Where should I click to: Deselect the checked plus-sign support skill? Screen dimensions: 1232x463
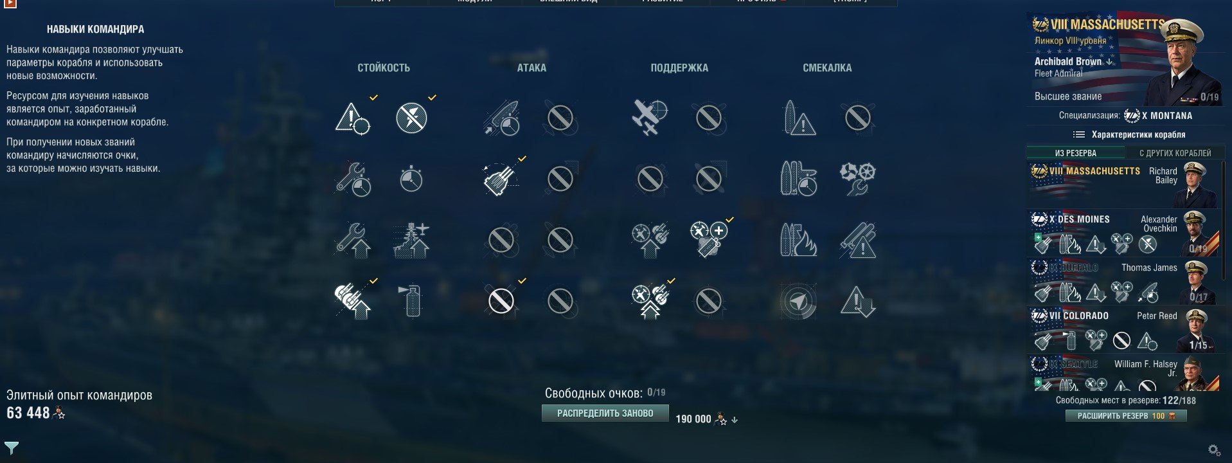[708, 240]
